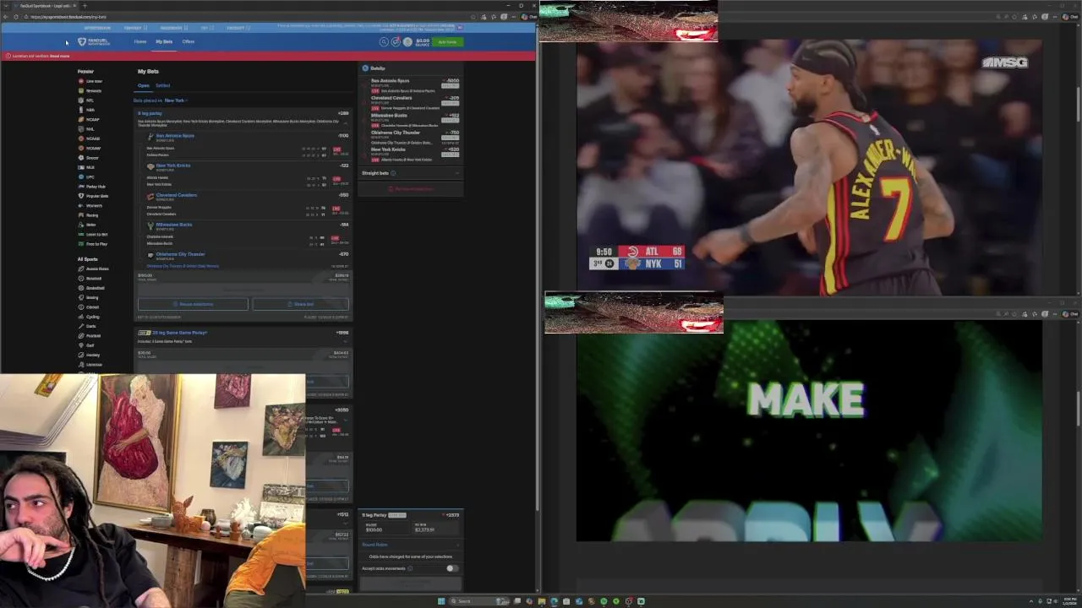Image resolution: width=1082 pixels, height=608 pixels.
Task: Open Parlay Hub in the sidebar
Action: click(92, 187)
